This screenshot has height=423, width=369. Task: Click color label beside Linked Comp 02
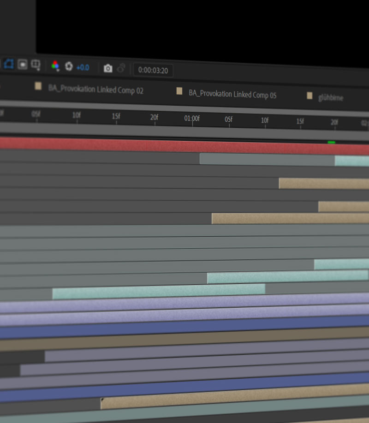tap(38, 86)
